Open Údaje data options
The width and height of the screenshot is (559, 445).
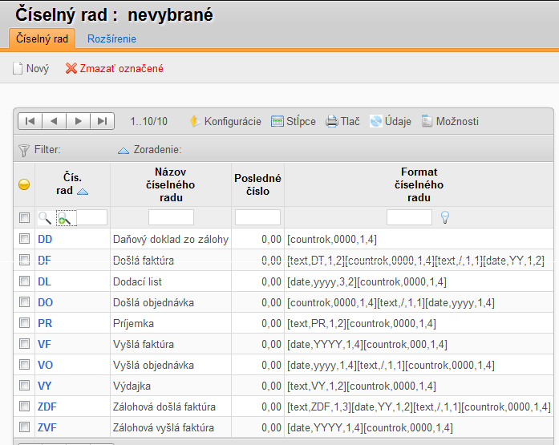(391, 122)
